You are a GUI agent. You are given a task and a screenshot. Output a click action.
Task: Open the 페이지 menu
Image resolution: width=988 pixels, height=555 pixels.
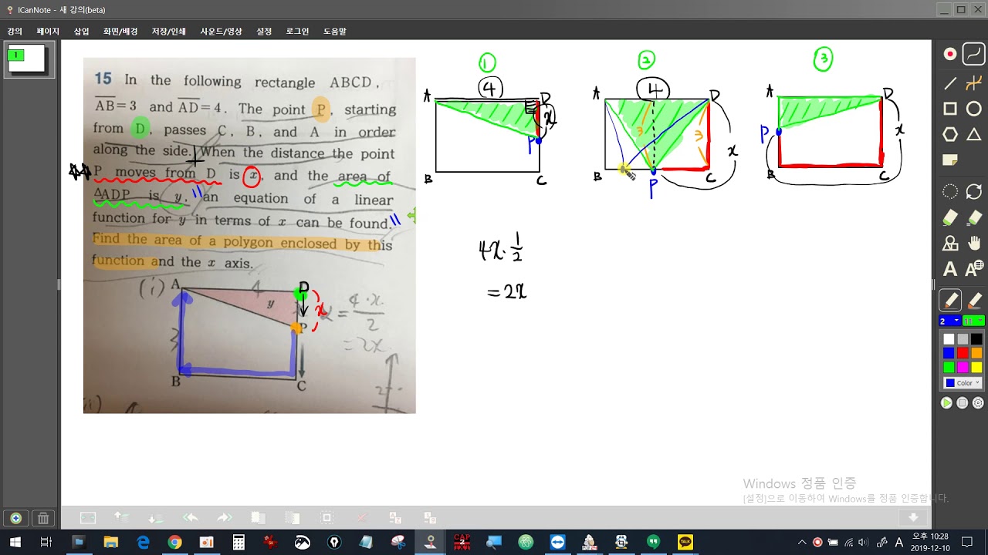coord(48,32)
